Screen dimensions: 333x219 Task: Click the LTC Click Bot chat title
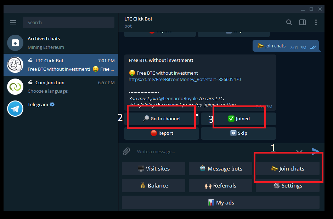point(138,19)
